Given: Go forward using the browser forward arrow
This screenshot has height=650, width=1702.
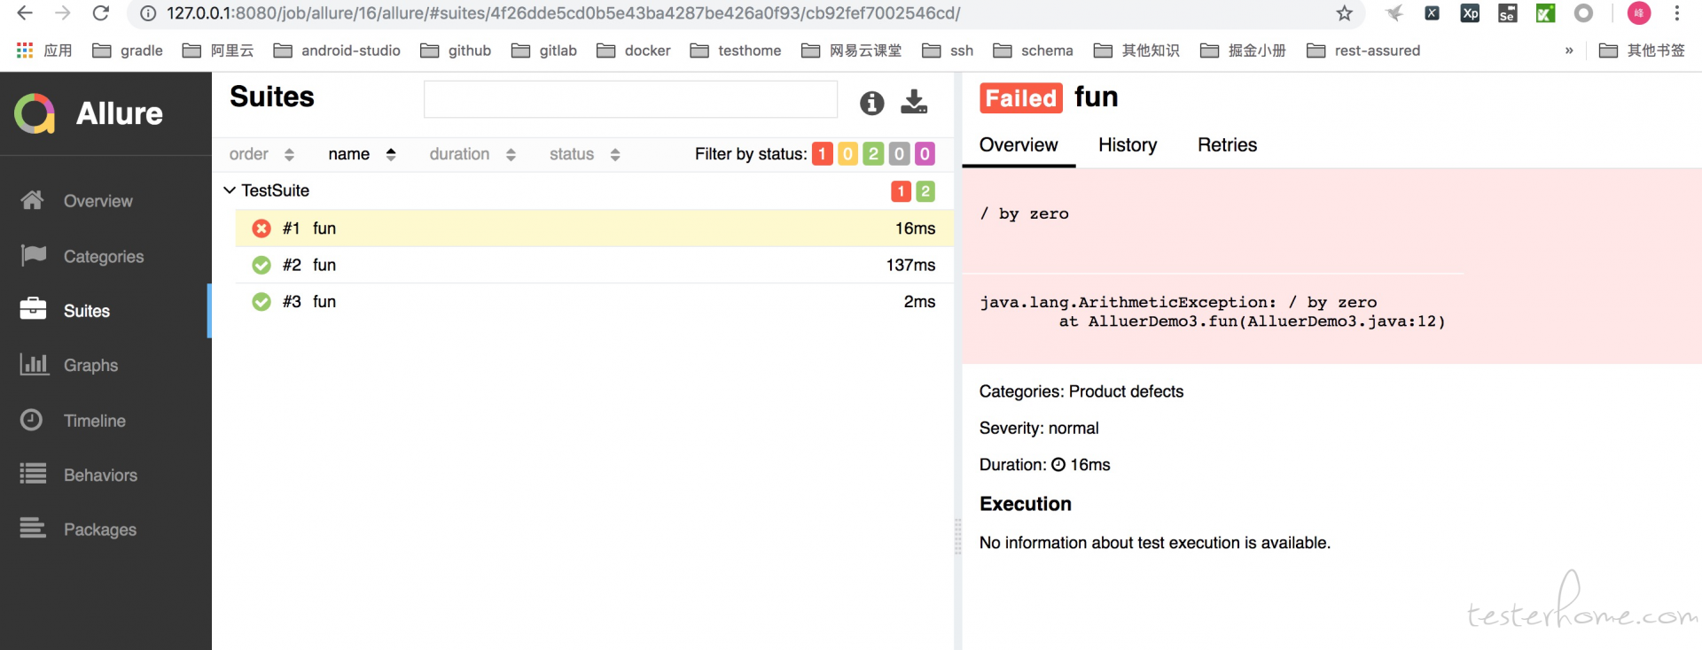Looking at the screenshot, I should click(62, 13).
